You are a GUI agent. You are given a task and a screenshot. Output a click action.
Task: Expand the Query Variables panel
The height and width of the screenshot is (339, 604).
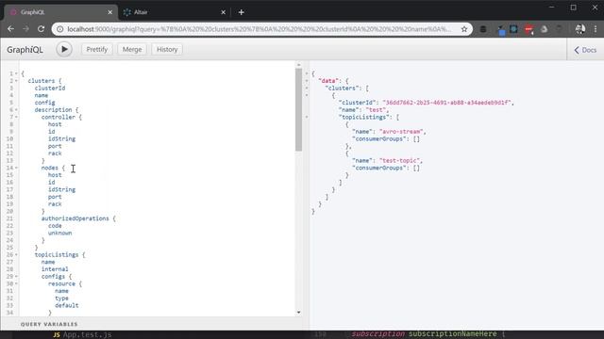(49, 324)
